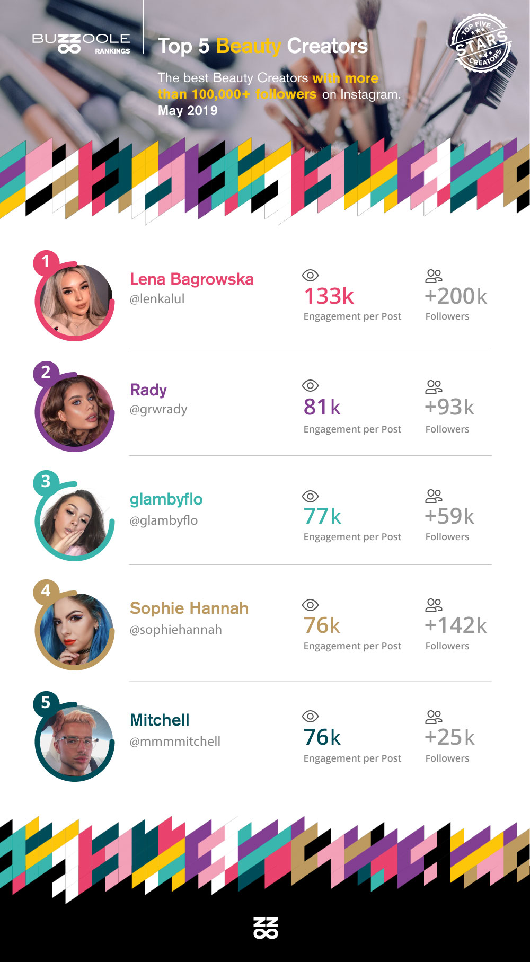
Task: Click the followers icon above +142k
Action: click(x=434, y=605)
